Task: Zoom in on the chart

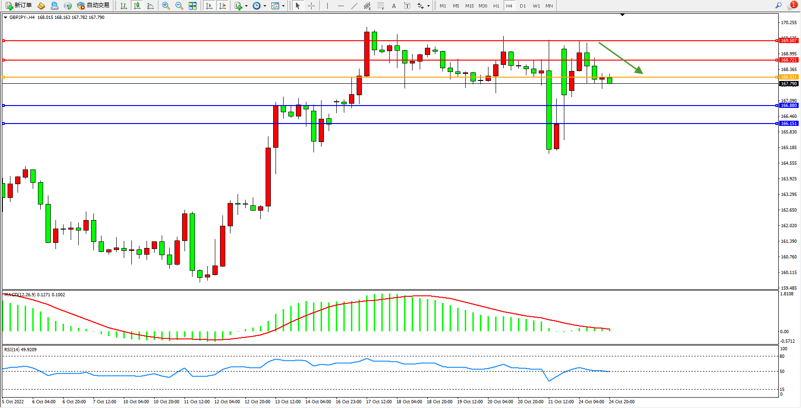Action: (x=166, y=6)
